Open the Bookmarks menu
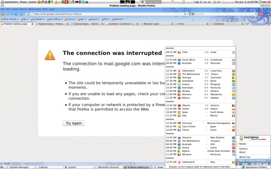This screenshot has height=169, width=271. pos(35,9)
